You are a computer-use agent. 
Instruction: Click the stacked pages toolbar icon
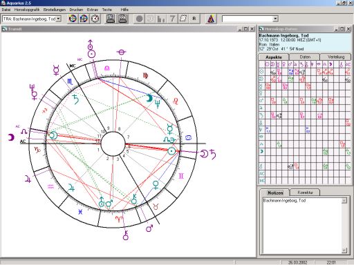(x=183, y=19)
